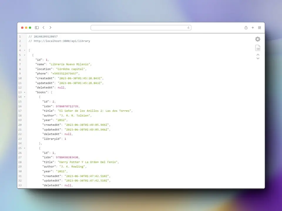
Task: Open JSON viewer settings gear
Action: [258, 39]
